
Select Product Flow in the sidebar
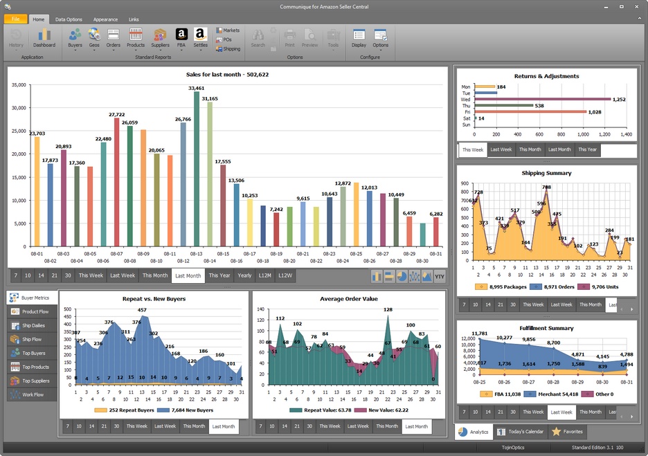[x=32, y=311]
